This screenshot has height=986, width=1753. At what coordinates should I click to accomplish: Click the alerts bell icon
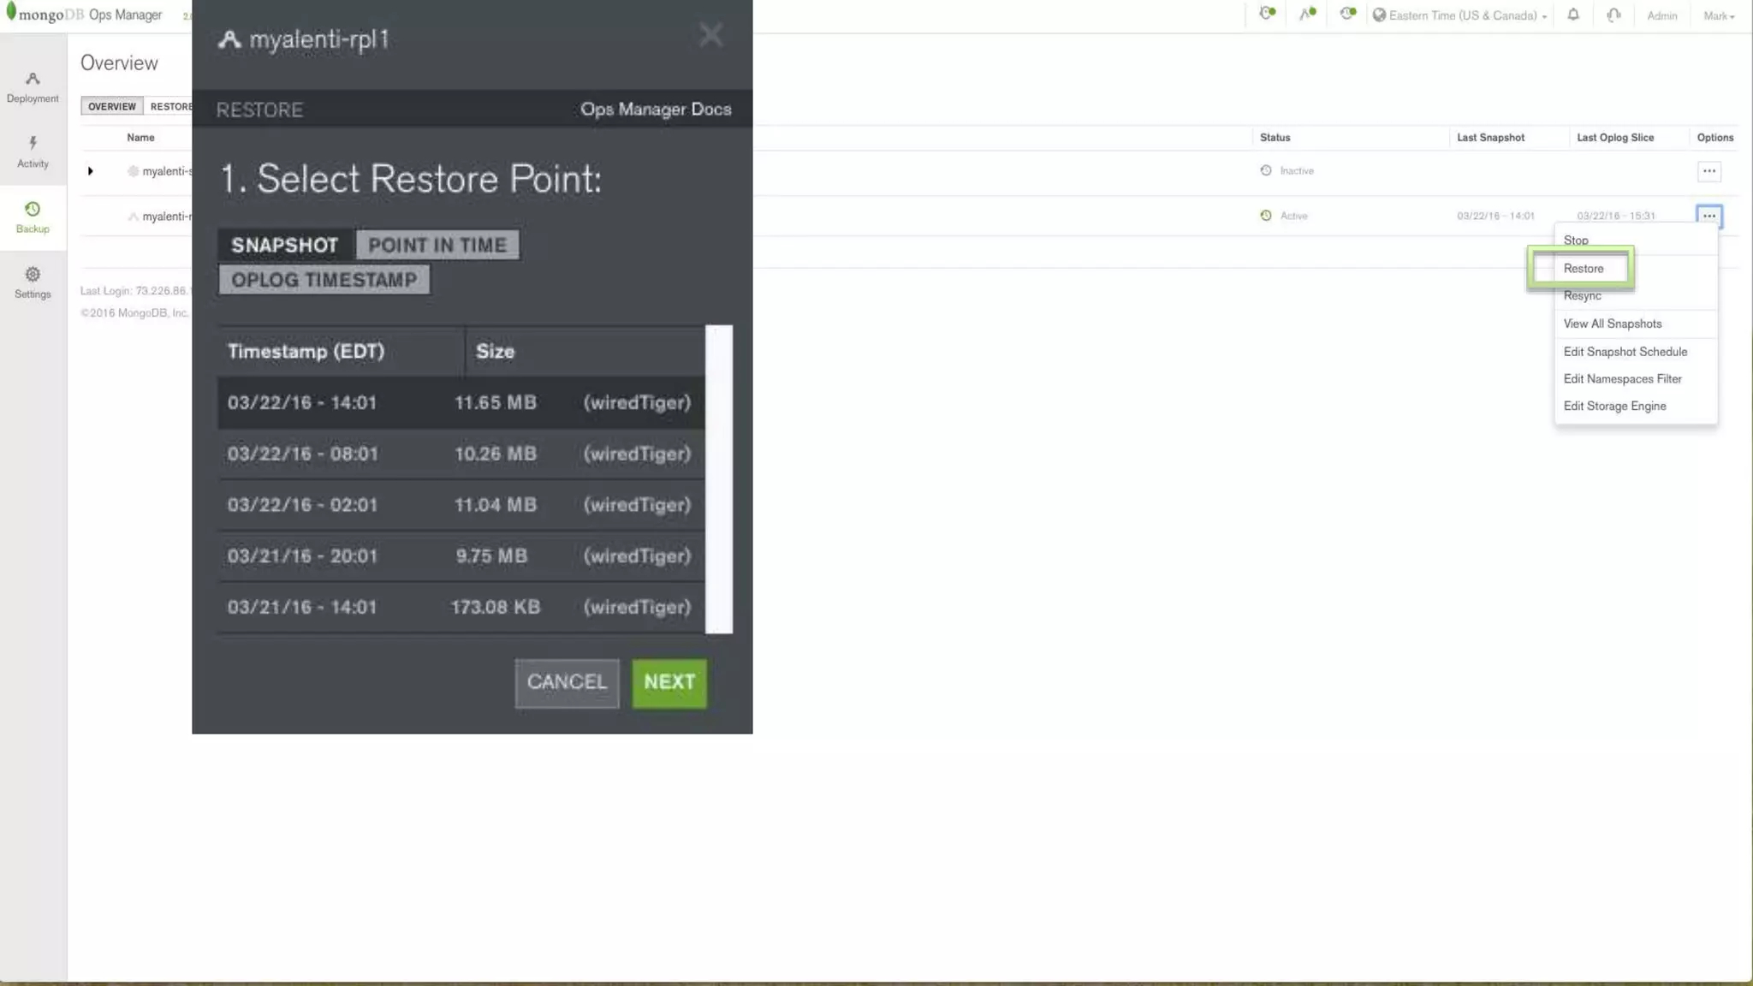(x=1572, y=15)
